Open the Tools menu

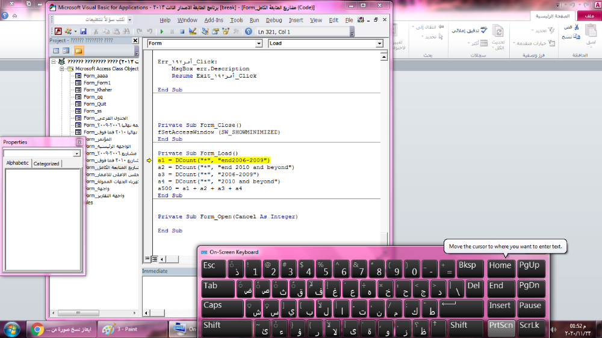point(237,20)
